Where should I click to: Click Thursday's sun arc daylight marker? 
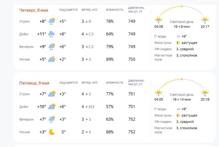coord(182,6)
